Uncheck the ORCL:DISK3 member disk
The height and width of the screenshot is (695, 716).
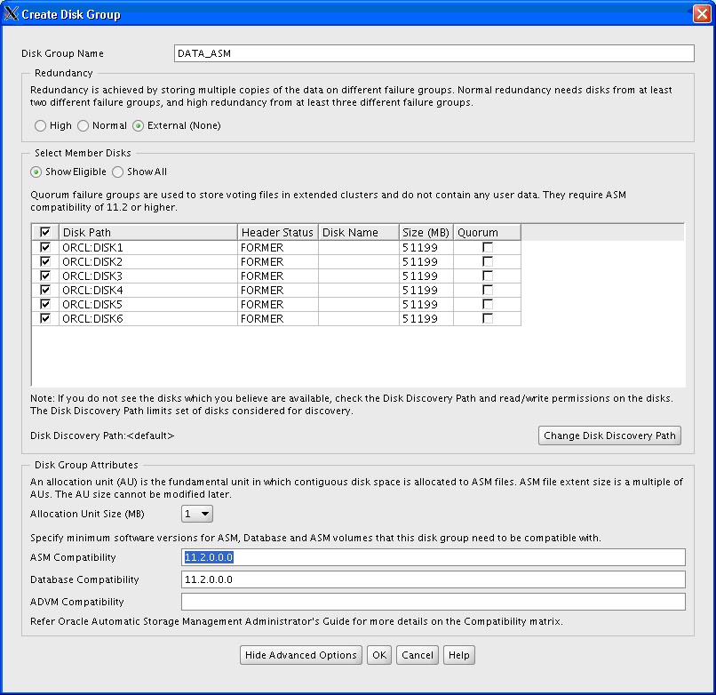44,276
